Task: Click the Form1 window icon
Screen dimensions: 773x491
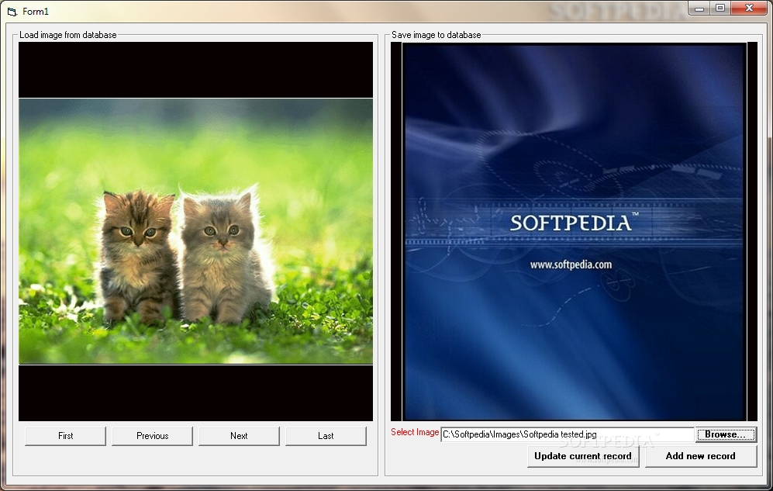Action: click(x=12, y=11)
